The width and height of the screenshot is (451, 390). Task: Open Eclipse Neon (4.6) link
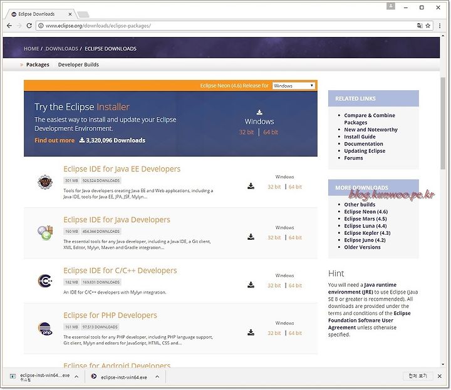[366, 212]
